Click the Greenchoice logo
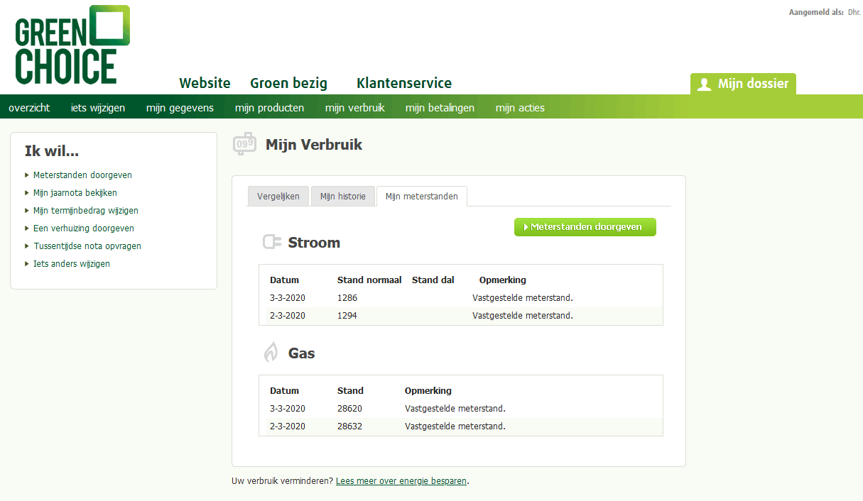The height and width of the screenshot is (501, 863). (x=72, y=45)
